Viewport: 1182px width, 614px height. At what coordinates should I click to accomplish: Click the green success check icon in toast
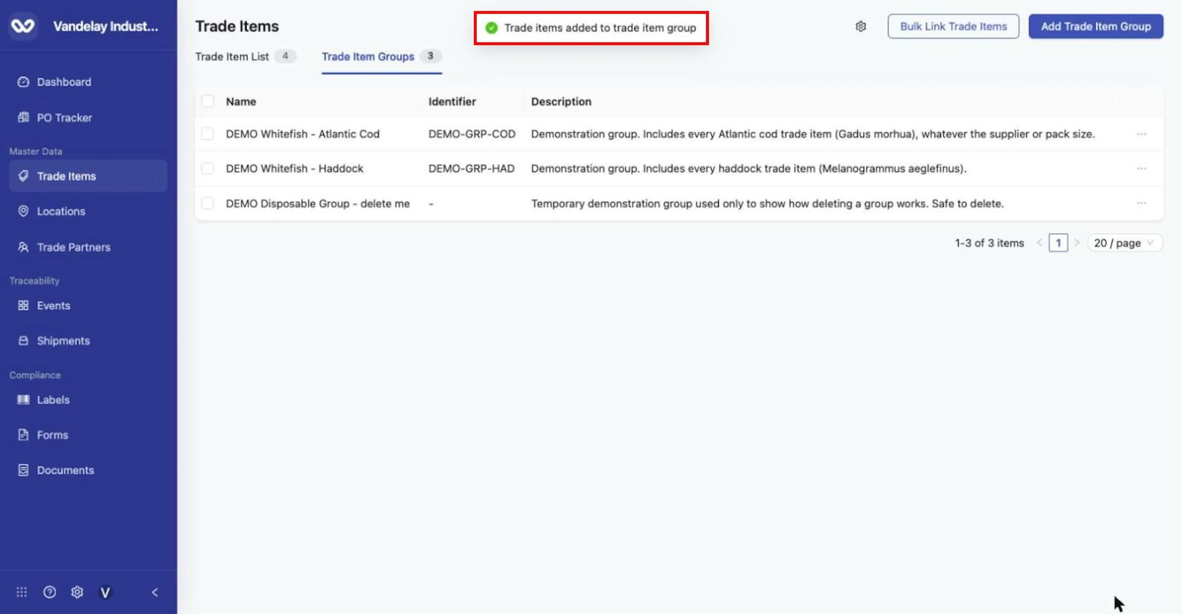pos(492,28)
